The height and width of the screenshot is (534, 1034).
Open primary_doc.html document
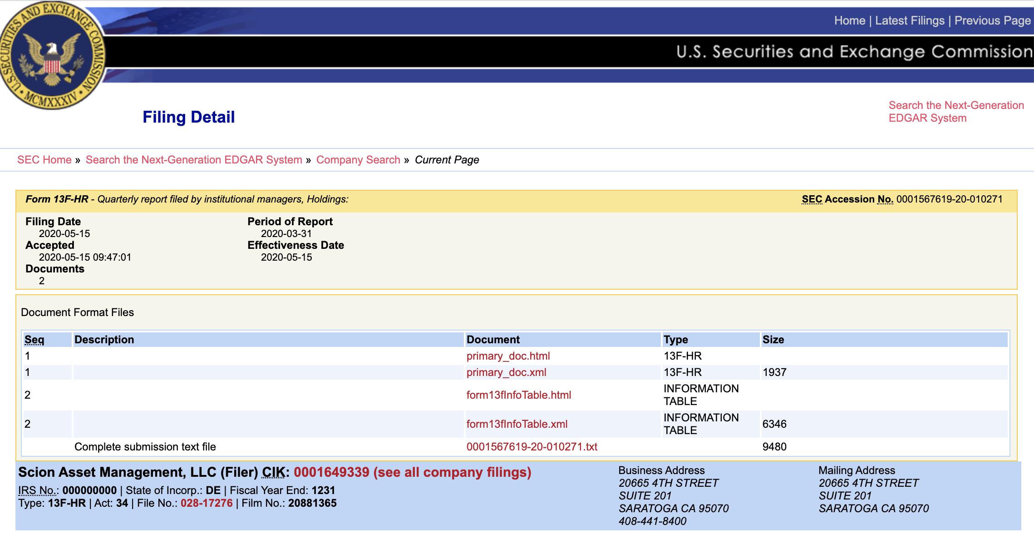tap(508, 356)
